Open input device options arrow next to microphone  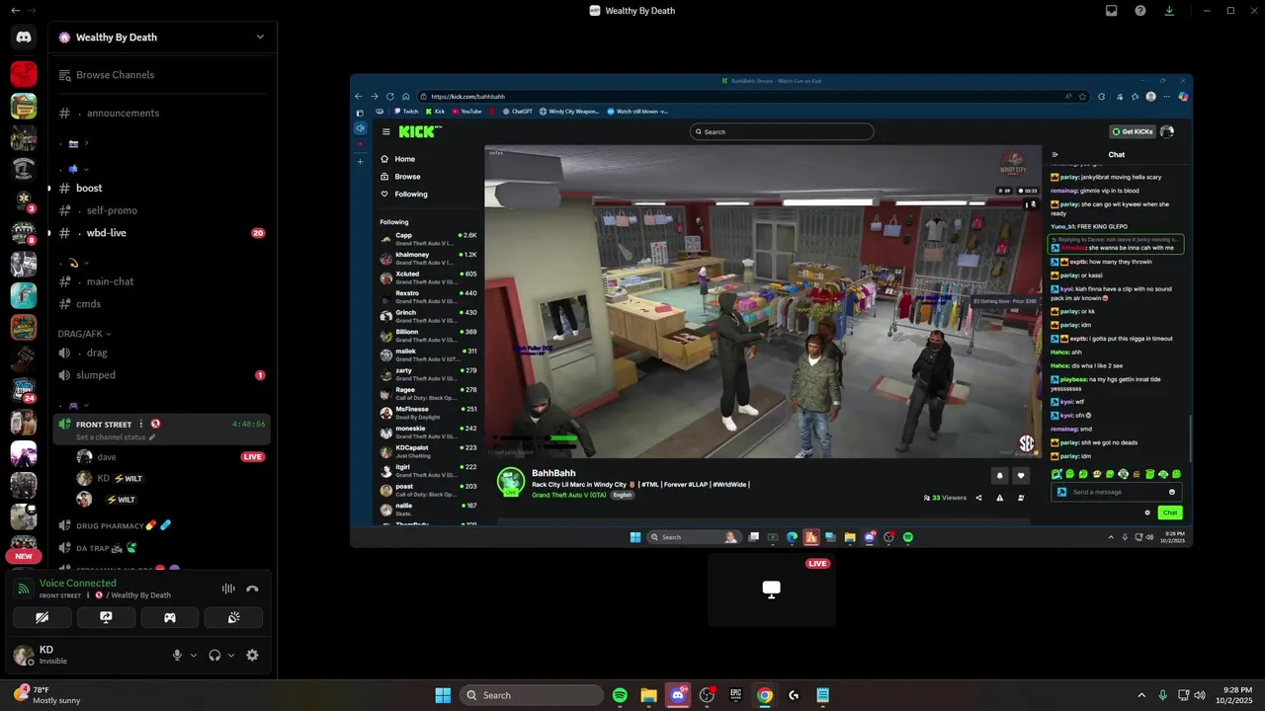pos(193,655)
